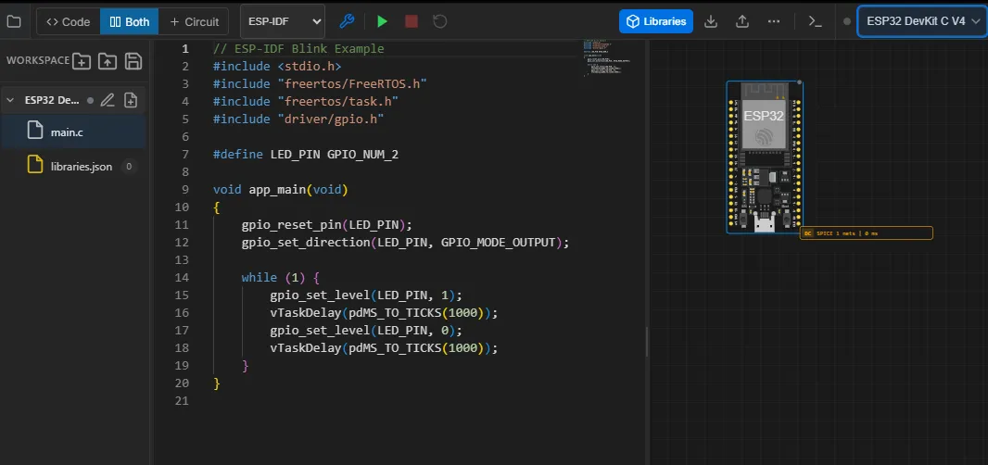
Task: Open main.c in the file tree
Action: 73,132
